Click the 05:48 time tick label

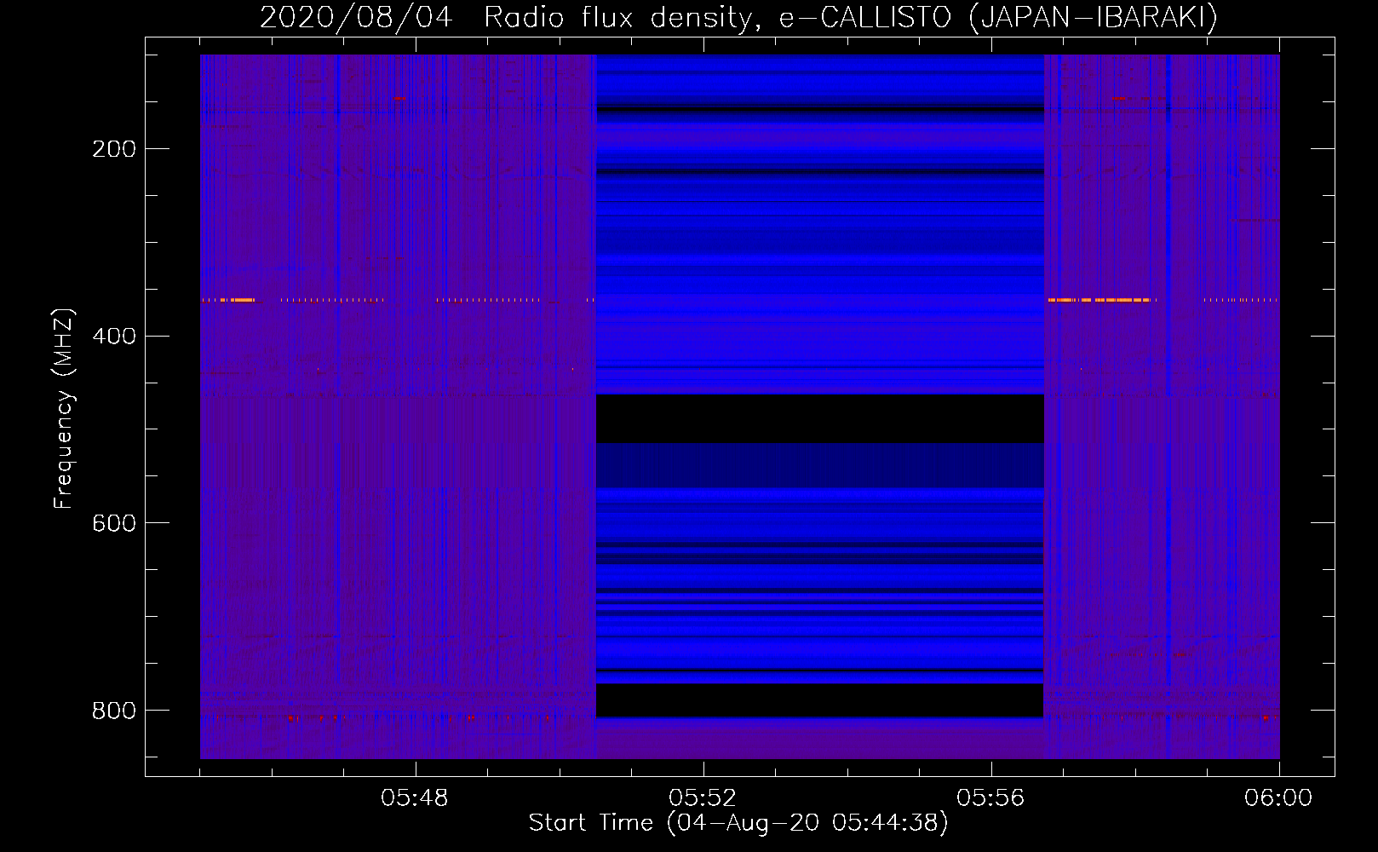pos(415,798)
